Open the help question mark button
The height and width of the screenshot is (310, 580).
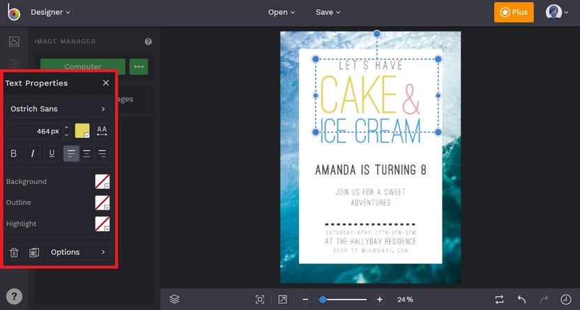pyautogui.click(x=14, y=296)
